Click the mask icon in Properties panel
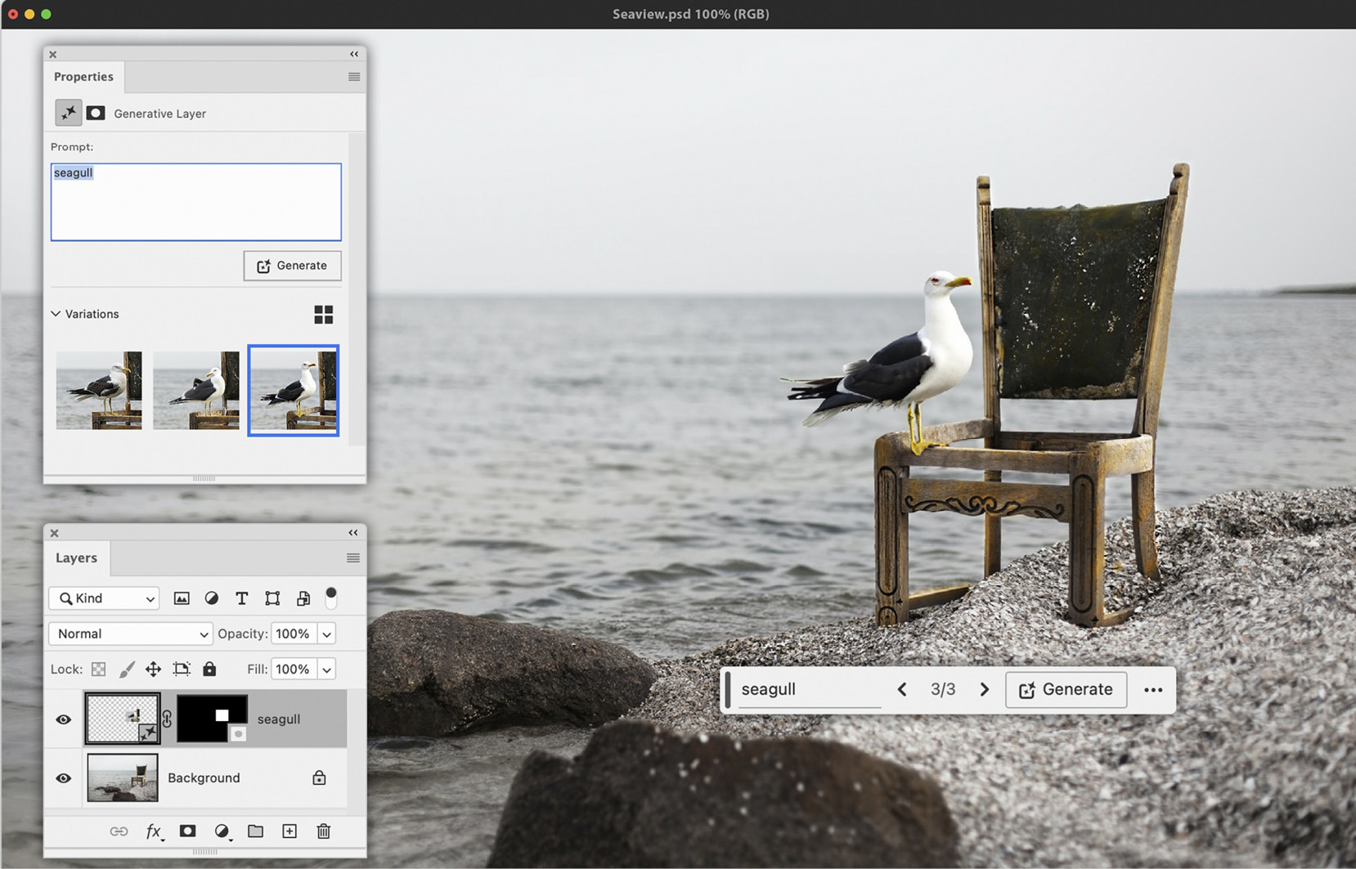The height and width of the screenshot is (869, 1356). coord(96,113)
